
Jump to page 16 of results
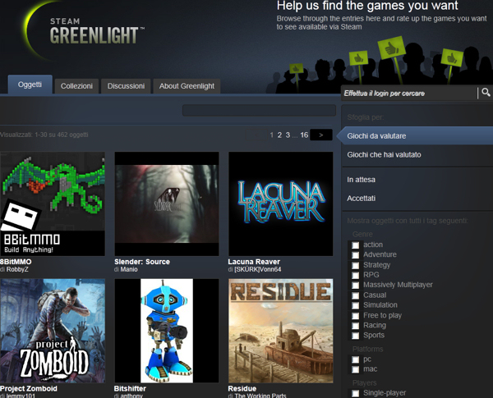coord(304,135)
